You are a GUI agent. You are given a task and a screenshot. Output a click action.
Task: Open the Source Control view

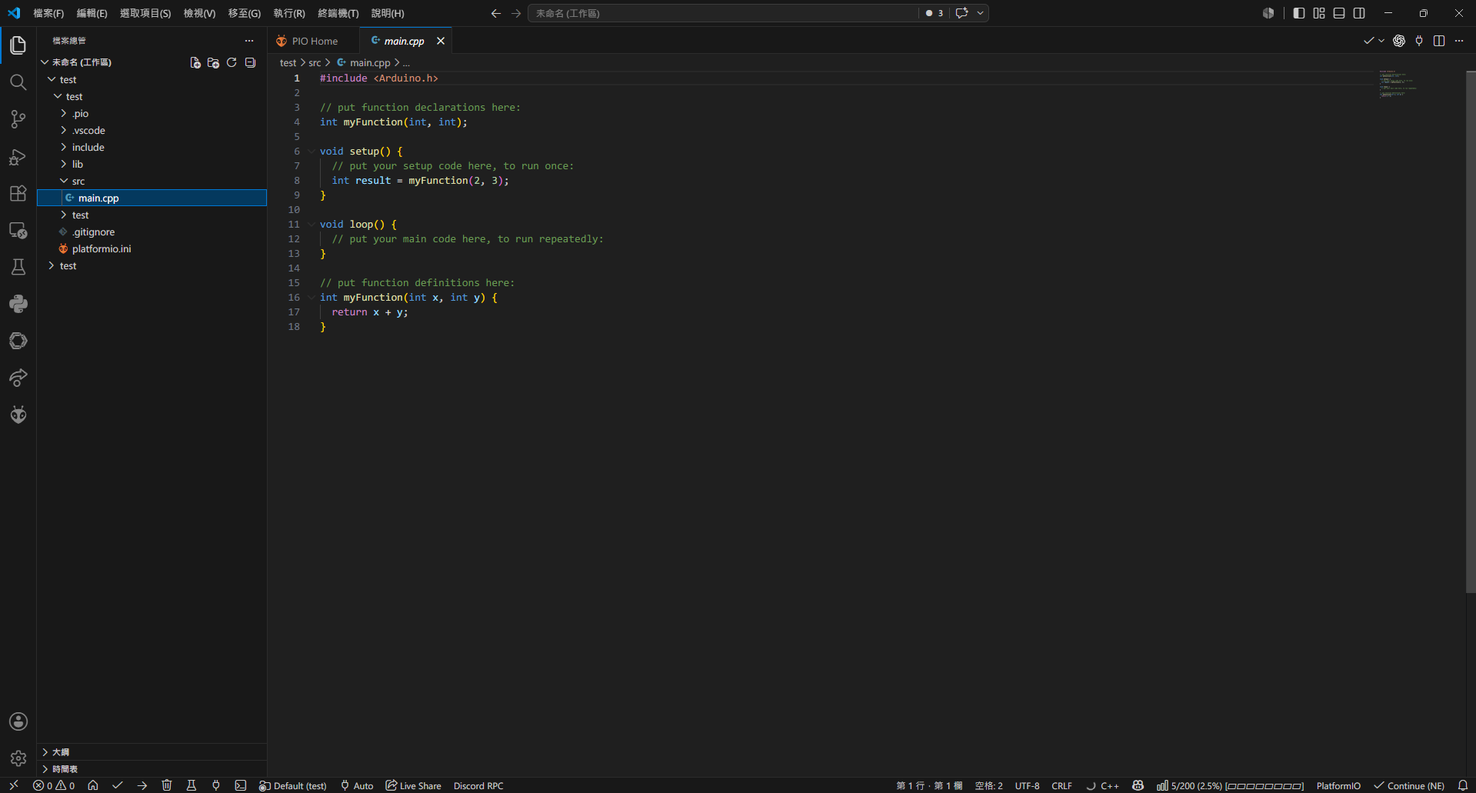(x=18, y=119)
